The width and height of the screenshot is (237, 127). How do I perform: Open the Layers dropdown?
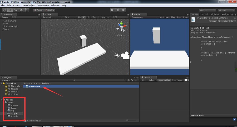coord(207,10)
